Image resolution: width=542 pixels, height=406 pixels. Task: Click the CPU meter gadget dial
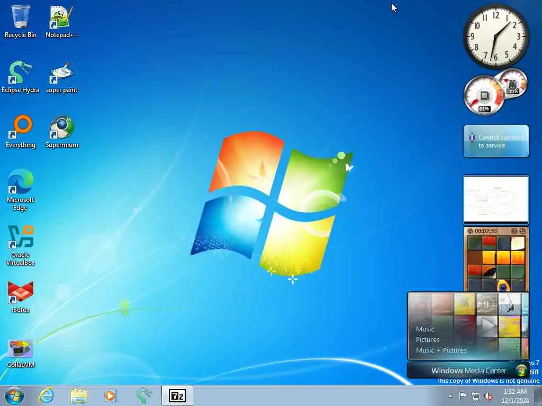pyautogui.click(x=484, y=96)
